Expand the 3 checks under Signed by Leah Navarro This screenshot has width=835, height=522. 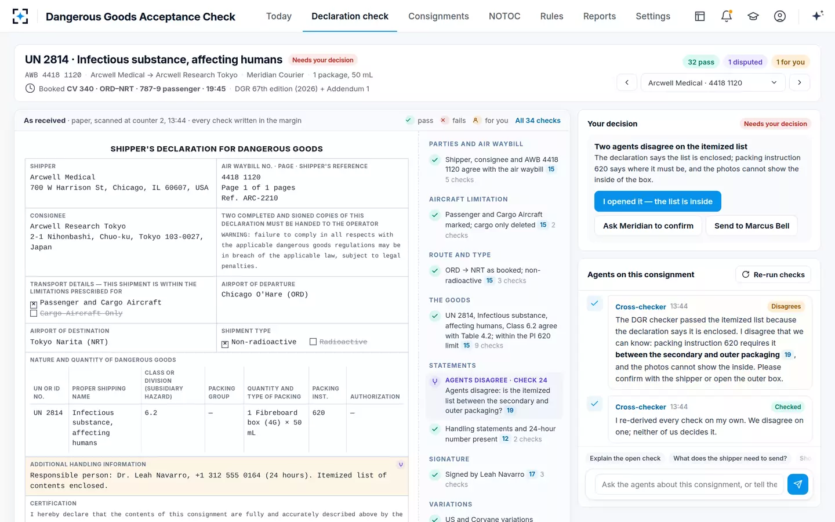[495, 480]
